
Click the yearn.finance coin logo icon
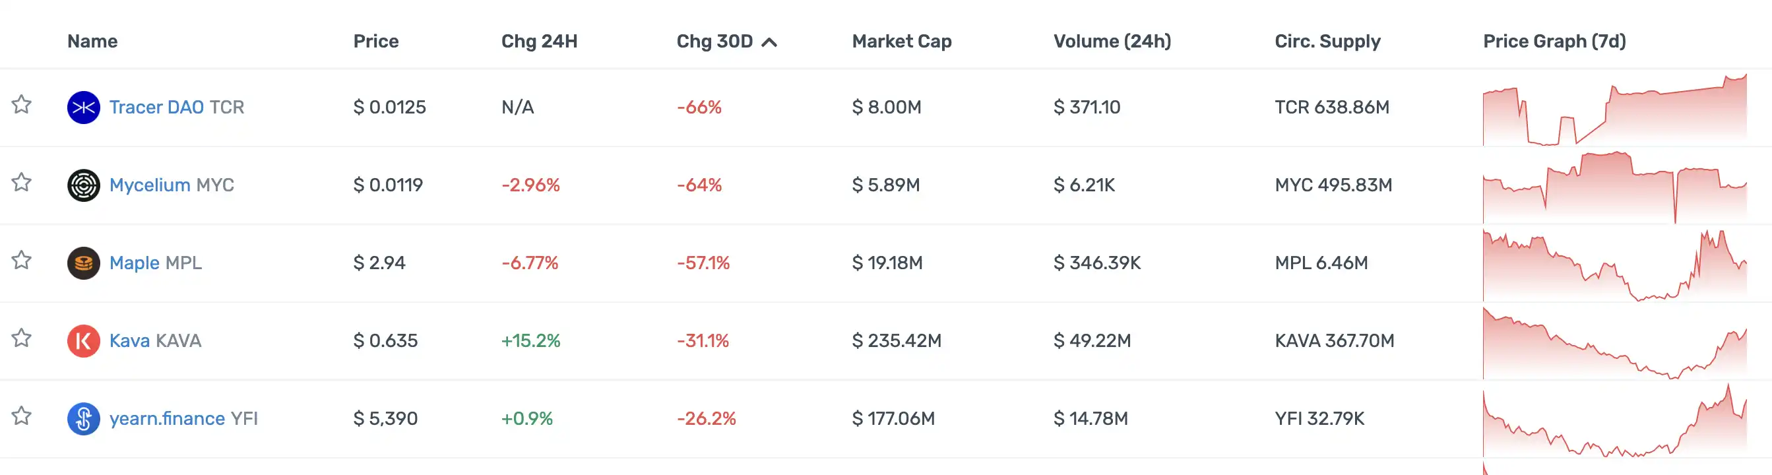pos(83,419)
